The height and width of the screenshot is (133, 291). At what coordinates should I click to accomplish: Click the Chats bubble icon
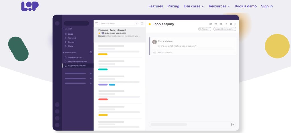coord(66,46)
